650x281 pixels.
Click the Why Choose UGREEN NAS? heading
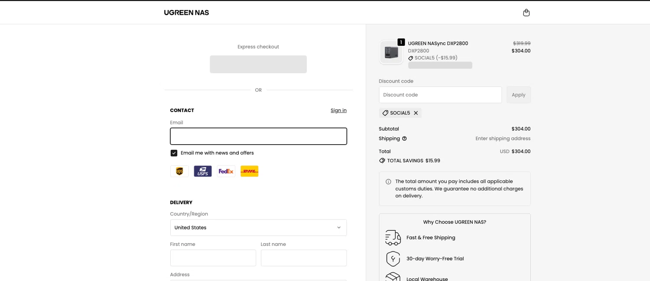tap(455, 222)
